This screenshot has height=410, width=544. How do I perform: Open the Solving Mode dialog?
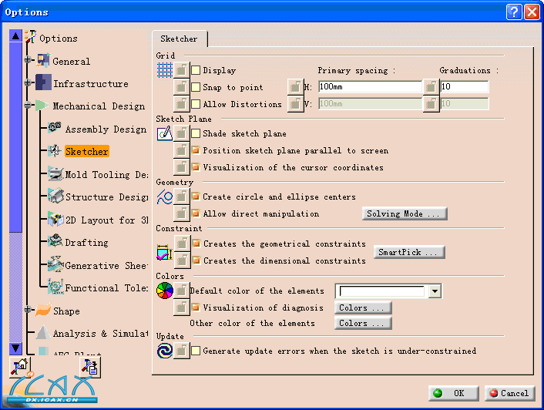405,213
